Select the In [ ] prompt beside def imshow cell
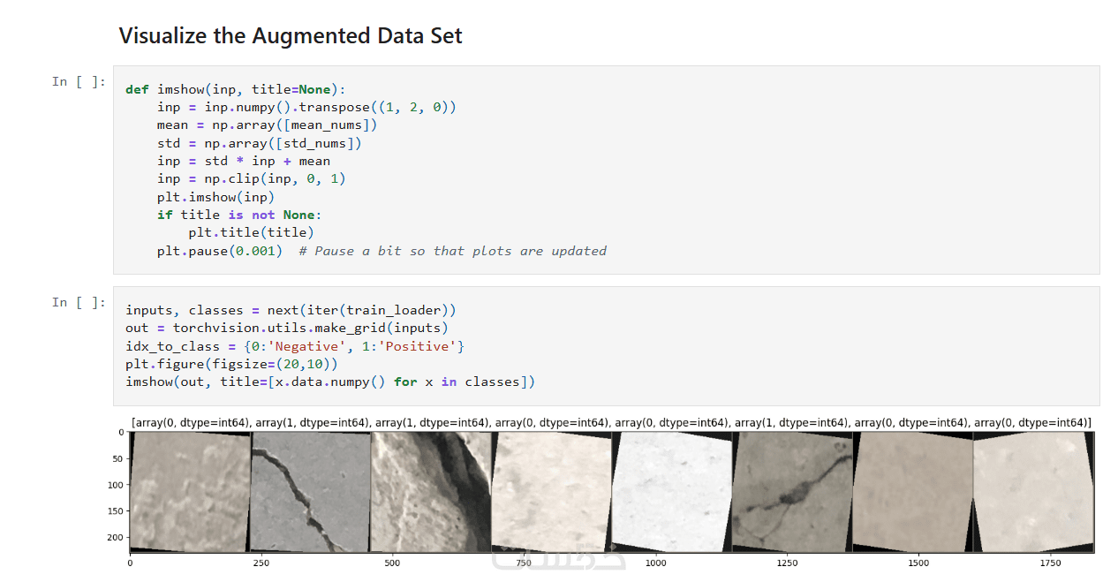The image size is (1118, 582). tap(78, 82)
